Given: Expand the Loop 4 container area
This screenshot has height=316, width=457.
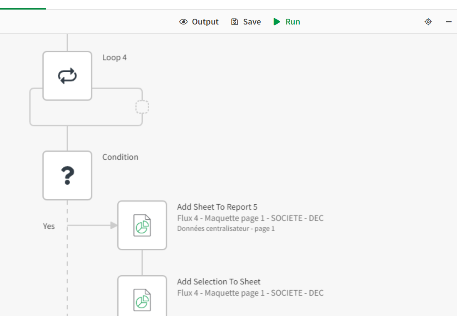Looking at the screenshot, I should click(x=85, y=106).
